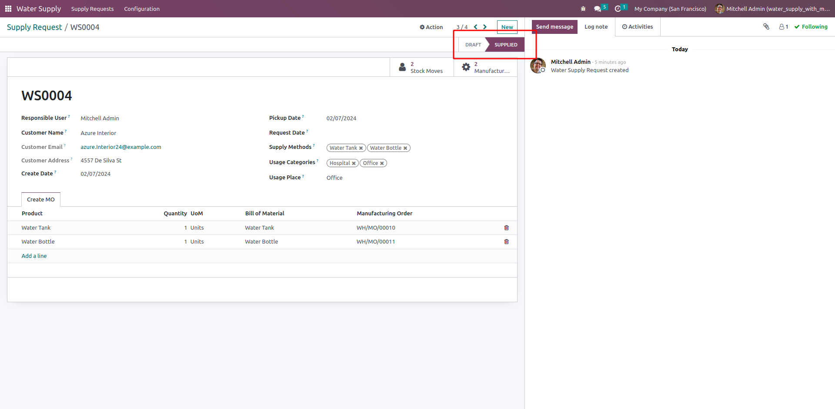Open manufacturing order WH/MO/00010 cell
Screen dimensions: 835x409
click(x=376, y=228)
